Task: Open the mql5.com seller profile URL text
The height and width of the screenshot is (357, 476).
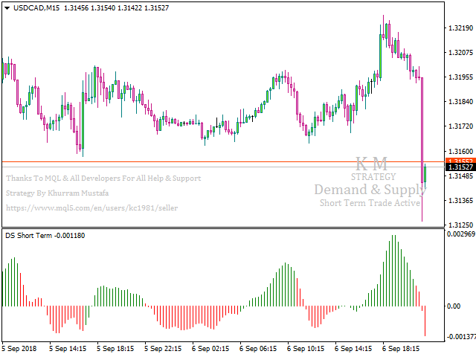Action: [91, 208]
